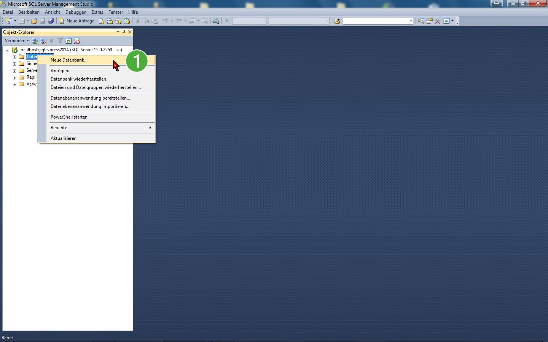The width and height of the screenshot is (548, 342).
Task: Click the Activity Monitor icon
Action: pyautogui.click(x=216, y=21)
